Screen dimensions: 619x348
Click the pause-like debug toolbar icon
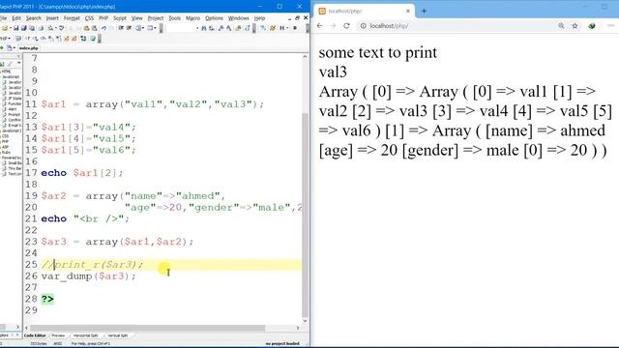tap(282, 28)
